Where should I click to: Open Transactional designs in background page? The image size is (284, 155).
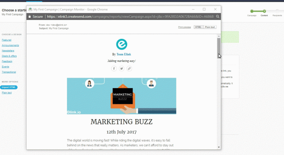pyautogui.click(x=9, y=72)
